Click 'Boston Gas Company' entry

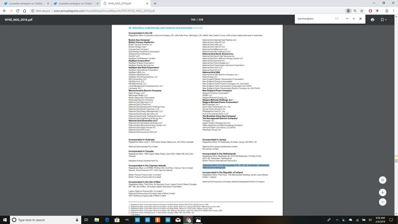click(x=139, y=40)
